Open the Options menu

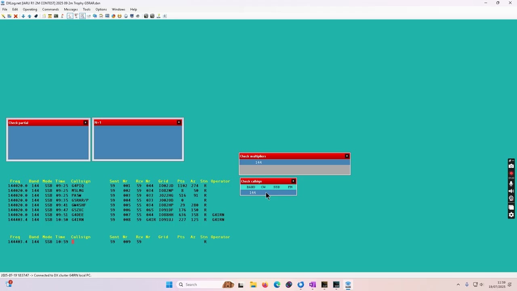pos(101,9)
